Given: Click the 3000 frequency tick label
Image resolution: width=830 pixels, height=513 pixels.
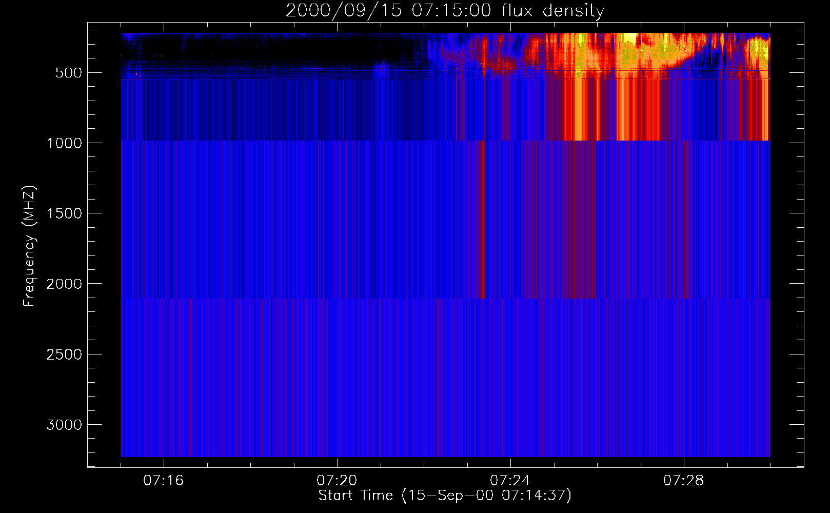Looking at the screenshot, I should 64,425.
